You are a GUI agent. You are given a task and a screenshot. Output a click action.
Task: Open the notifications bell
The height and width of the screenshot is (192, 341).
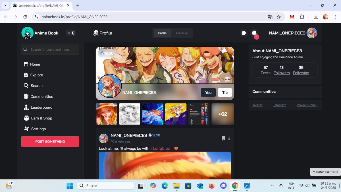pos(254,33)
